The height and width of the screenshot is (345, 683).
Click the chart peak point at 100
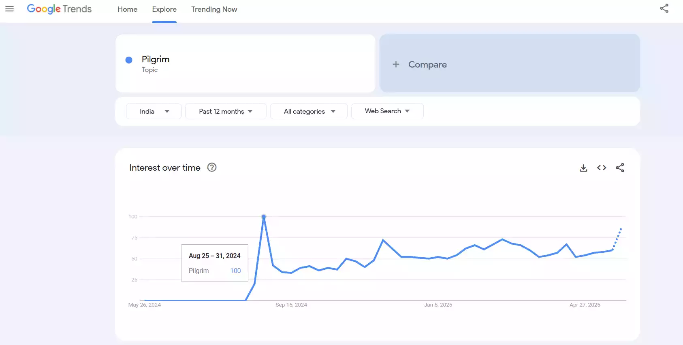(264, 217)
